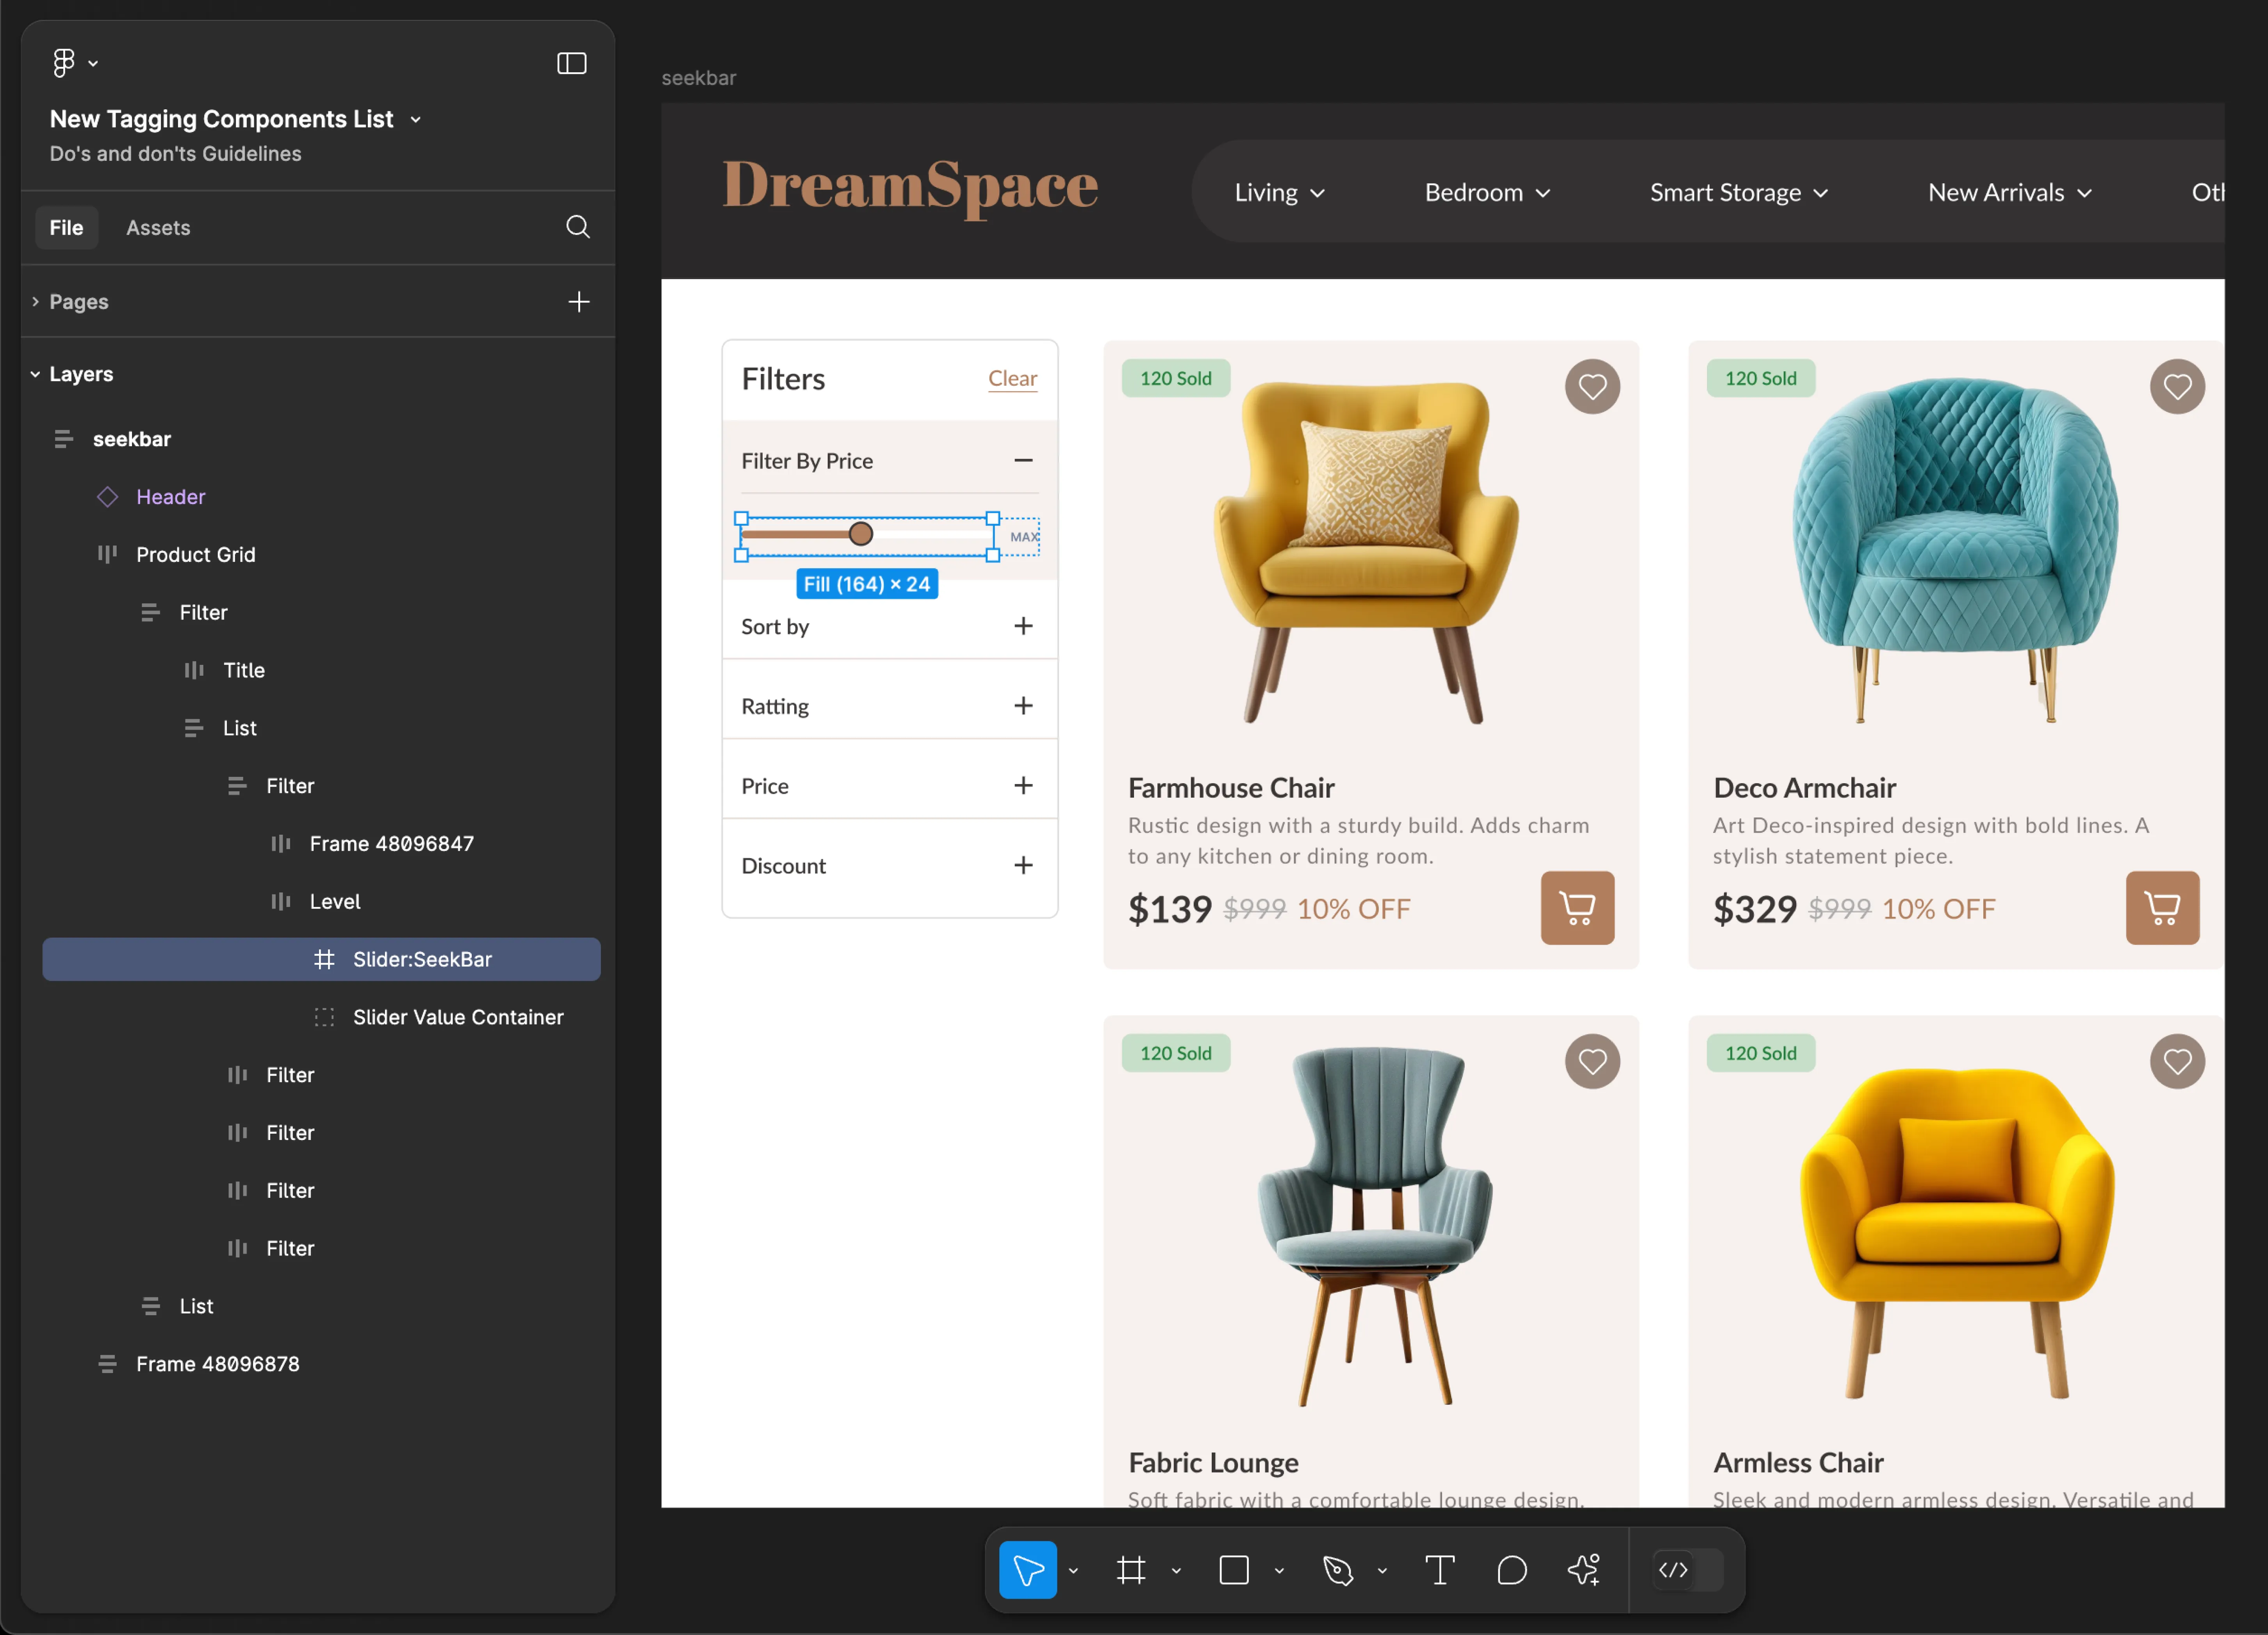Screen dimensions: 2268x1635
Task: Expand the Sort by filter
Action: click(x=1023, y=626)
